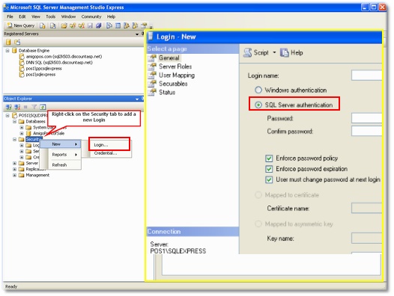The width and height of the screenshot is (394, 296).
Task: Select Database Engine icon in Registered Servers toolbar
Action: [8, 42]
